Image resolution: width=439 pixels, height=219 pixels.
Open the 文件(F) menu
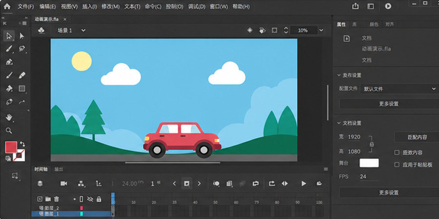click(x=26, y=6)
